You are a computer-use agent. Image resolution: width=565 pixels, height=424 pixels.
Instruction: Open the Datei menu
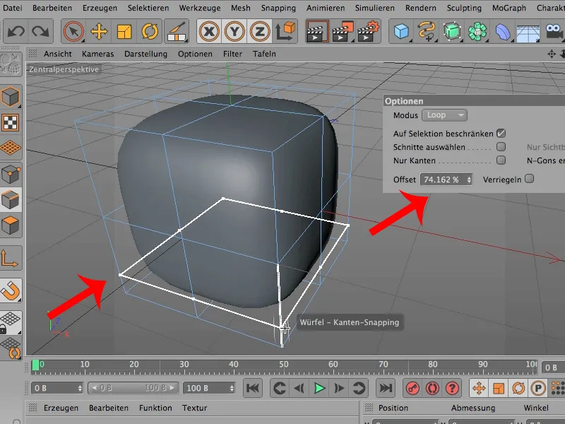click(x=13, y=8)
